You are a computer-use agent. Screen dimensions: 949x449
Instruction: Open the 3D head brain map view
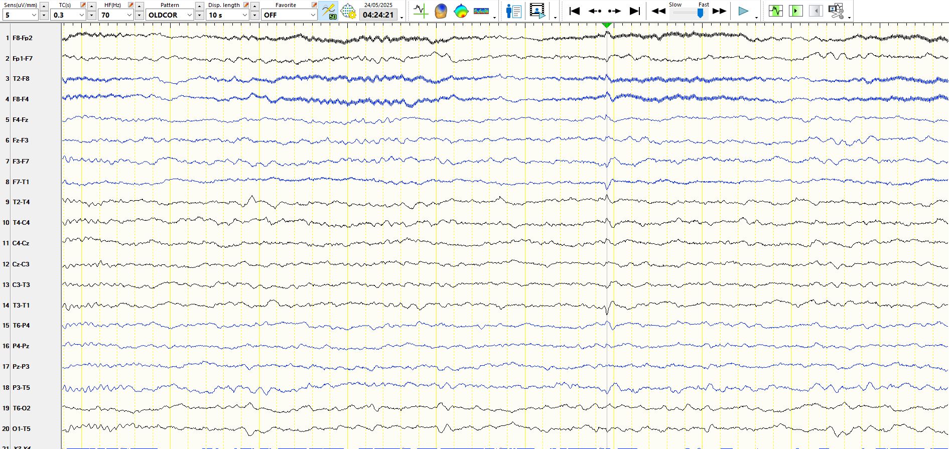point(441,11)
